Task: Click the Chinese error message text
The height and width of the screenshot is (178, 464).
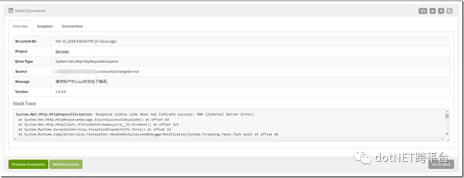Action: click(x=82, y=82)
